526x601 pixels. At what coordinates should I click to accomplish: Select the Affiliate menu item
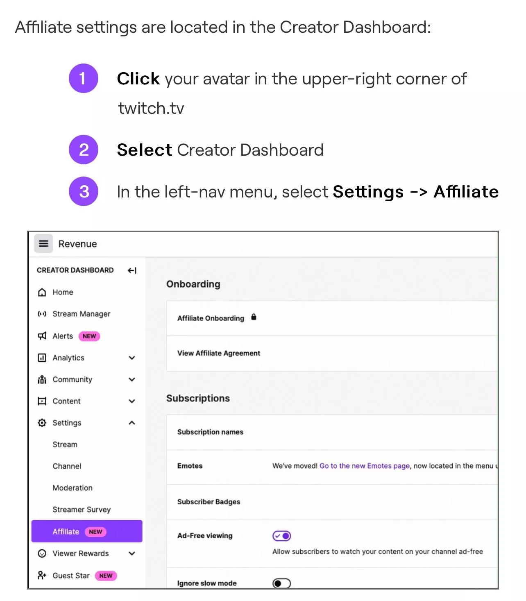pos(66,531)
